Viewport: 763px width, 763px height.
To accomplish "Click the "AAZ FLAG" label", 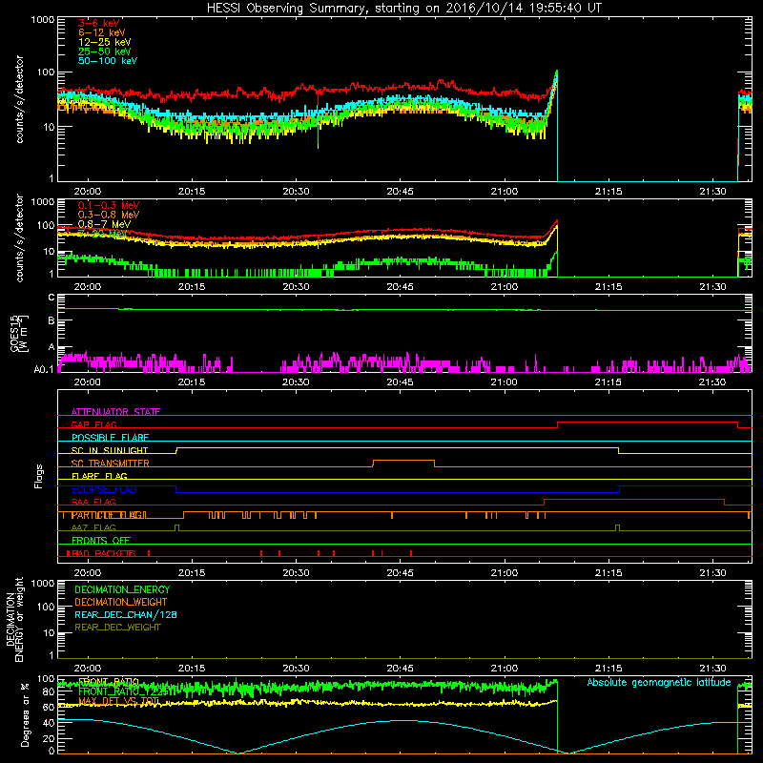I will coord(93,527).
